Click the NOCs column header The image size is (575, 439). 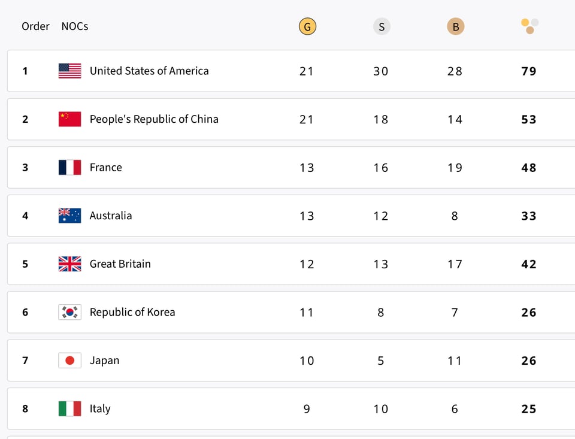(75, 26)
